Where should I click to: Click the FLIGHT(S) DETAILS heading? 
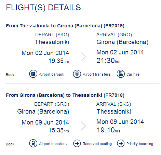click(x=43, y=8)
